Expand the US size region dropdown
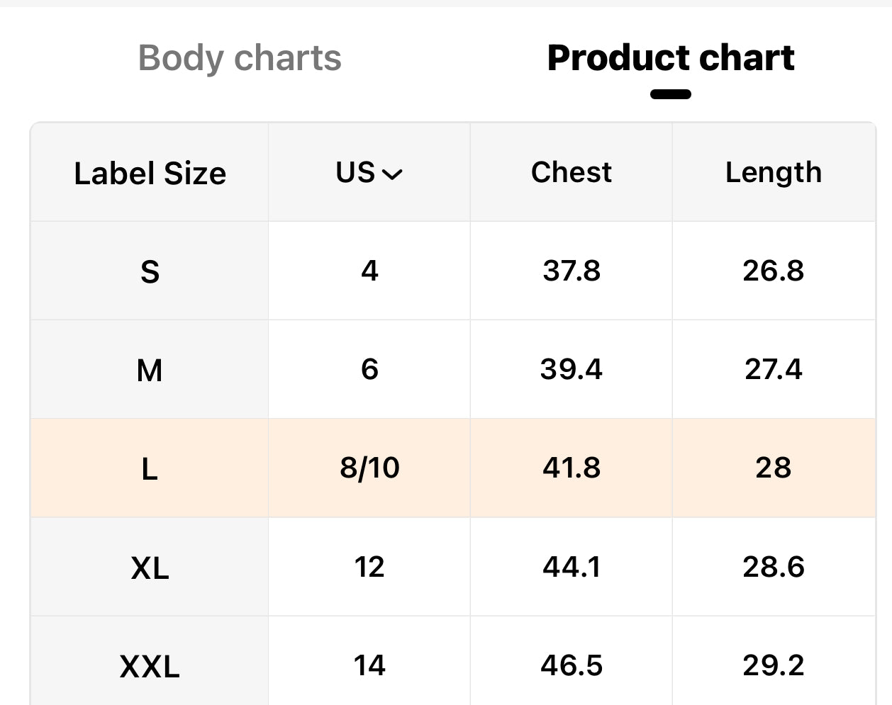This screenshot has height=705, width=892. pyautogui.click(x=369, y=173)
